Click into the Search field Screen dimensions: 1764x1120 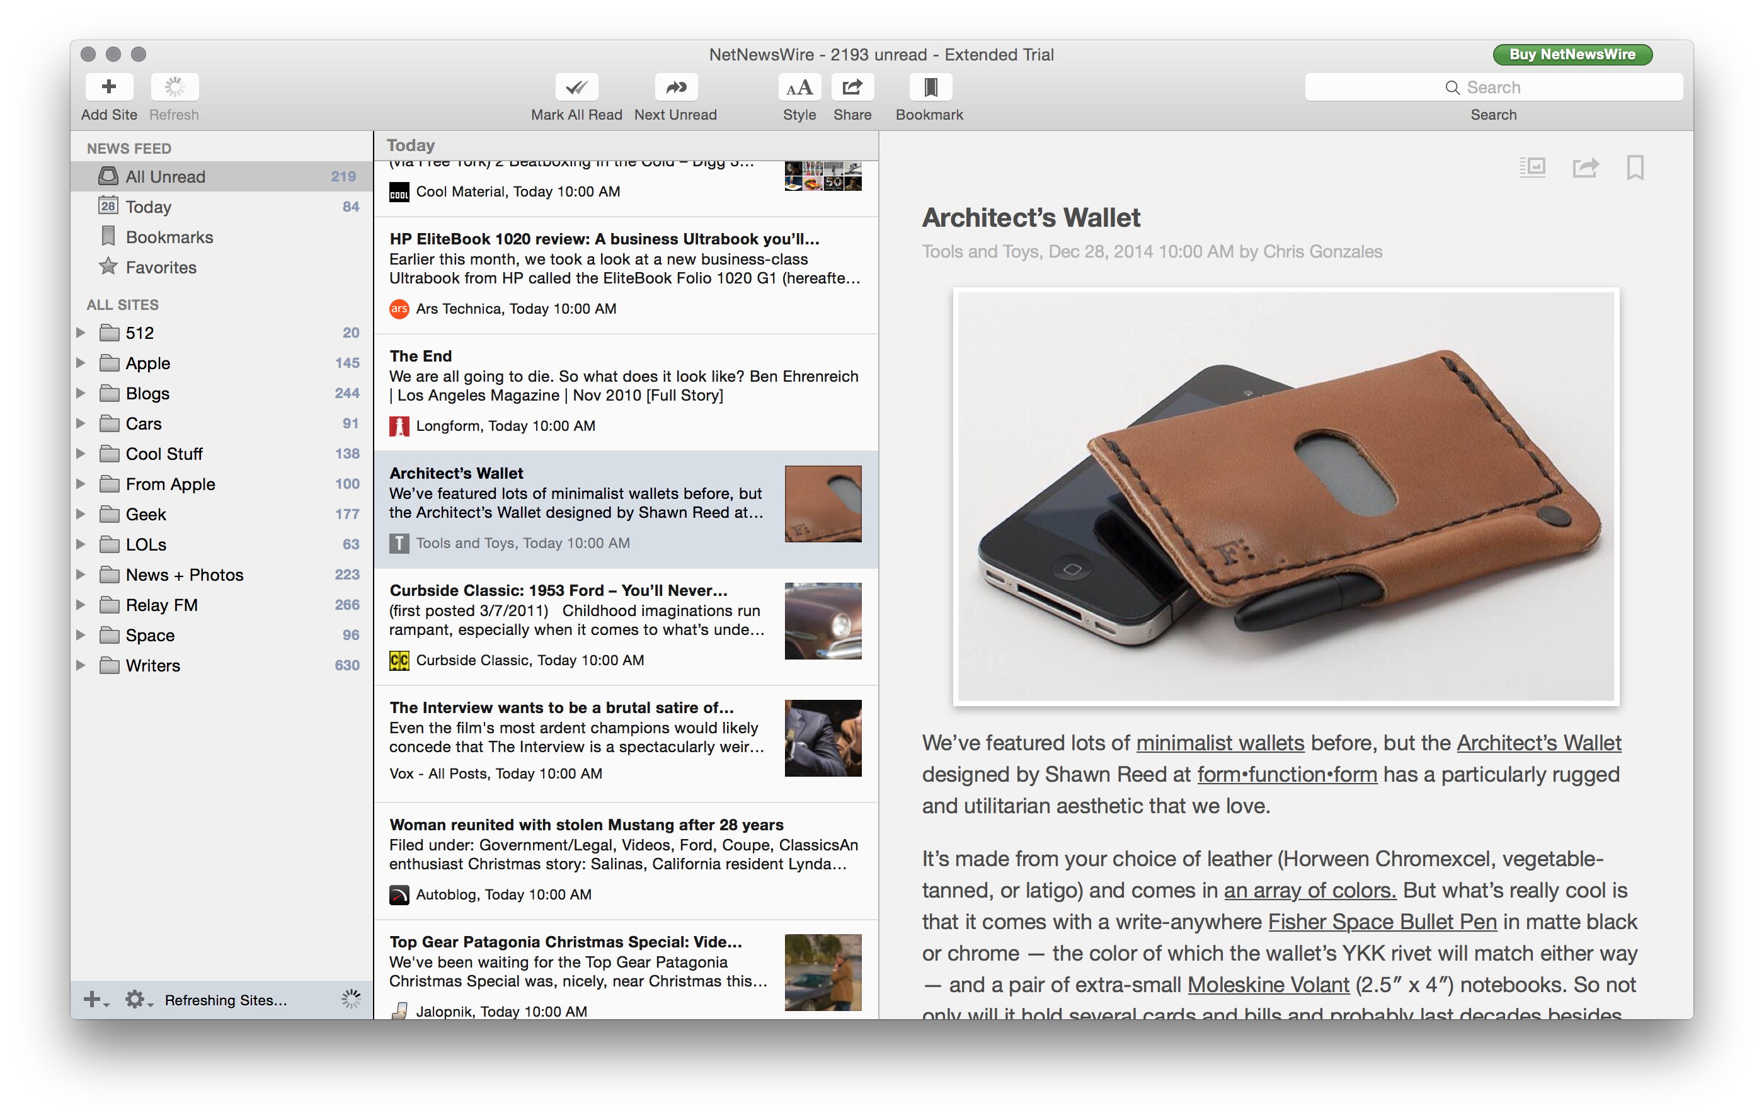(x=1493, y=87)
